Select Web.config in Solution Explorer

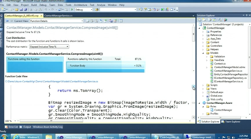tap(217, 99)
